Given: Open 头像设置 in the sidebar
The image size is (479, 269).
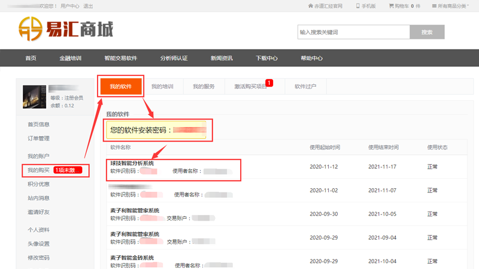Looking at the screenshot, I should tap(38, 244).
